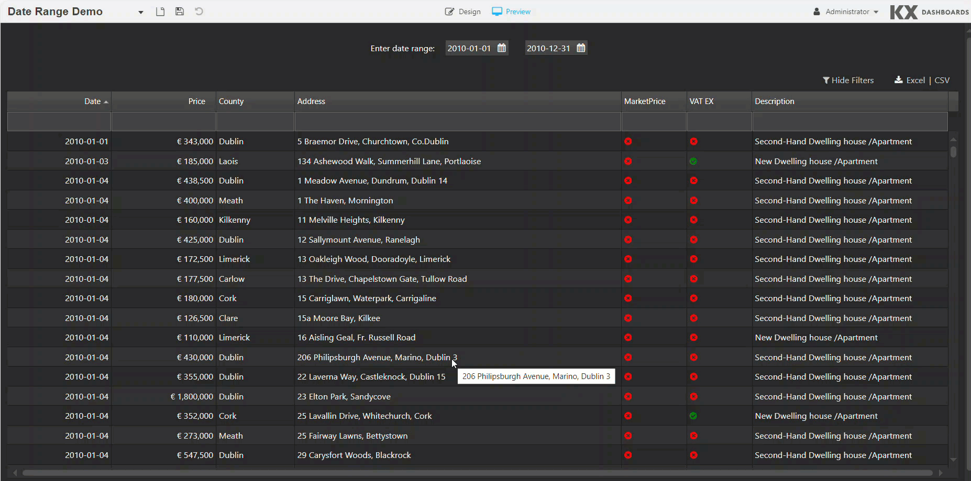Click green VAT EX check for Portlaoise row
971x481 pixels.
click(693, 162)
